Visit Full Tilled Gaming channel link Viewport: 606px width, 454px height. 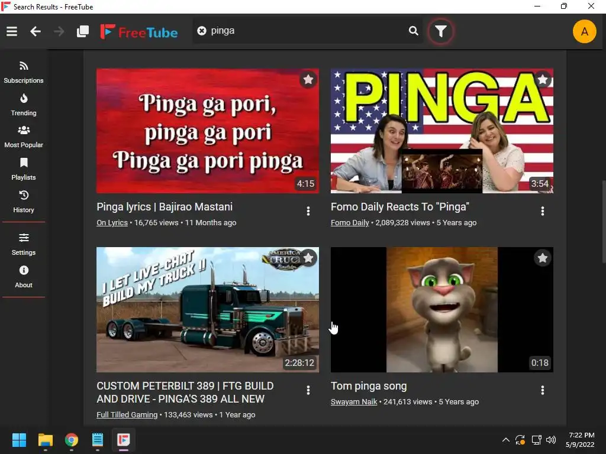point(127,414)
